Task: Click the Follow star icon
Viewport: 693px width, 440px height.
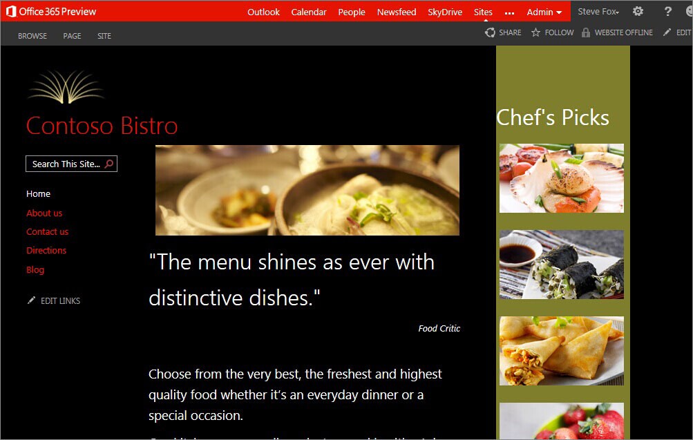Action: (535, 32)
